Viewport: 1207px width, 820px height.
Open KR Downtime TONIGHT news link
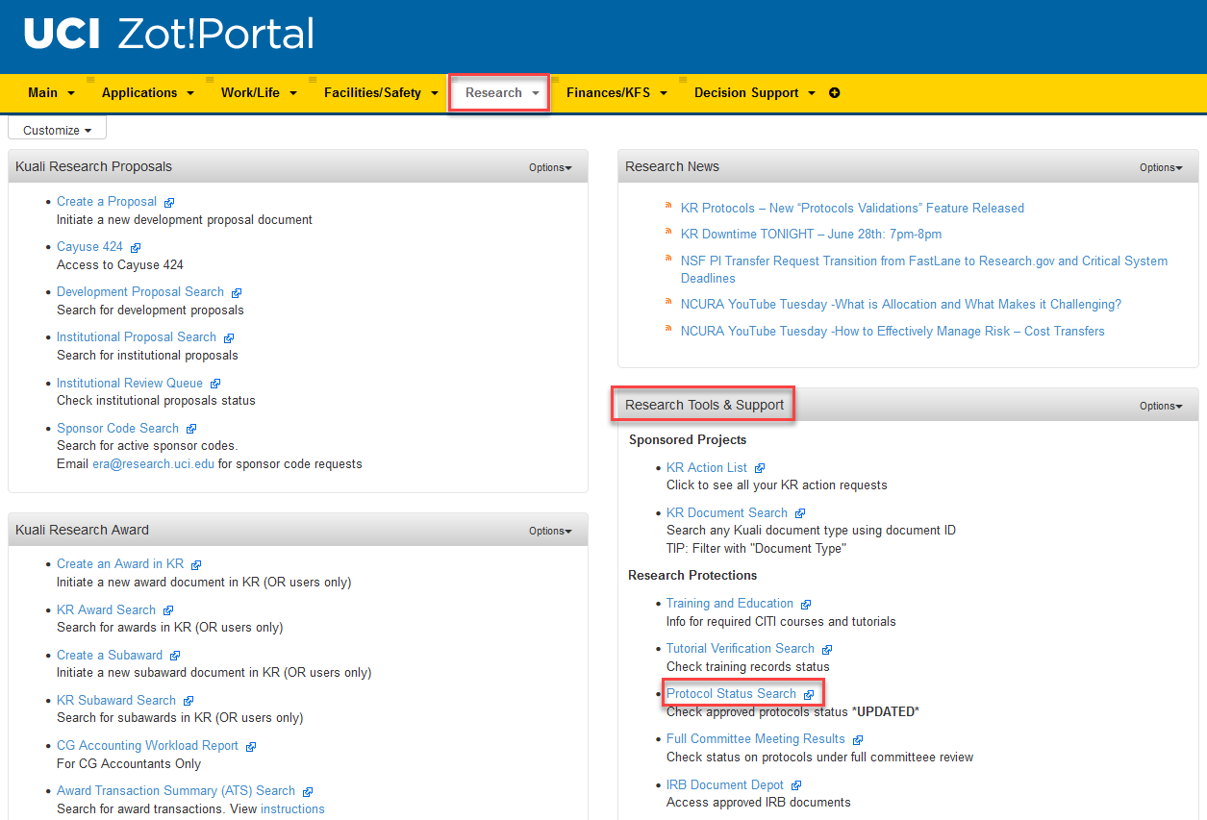coord(811,234)
